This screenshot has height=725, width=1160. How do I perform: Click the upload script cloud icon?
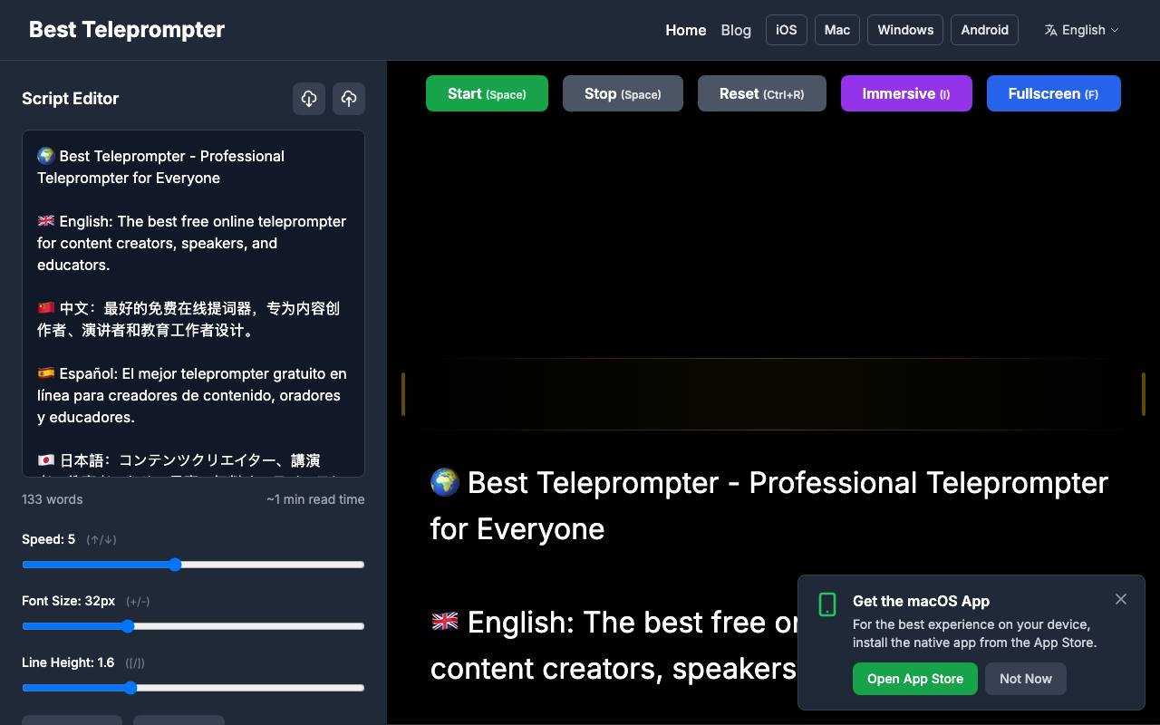pyautogui.click(x=349, y=99)
